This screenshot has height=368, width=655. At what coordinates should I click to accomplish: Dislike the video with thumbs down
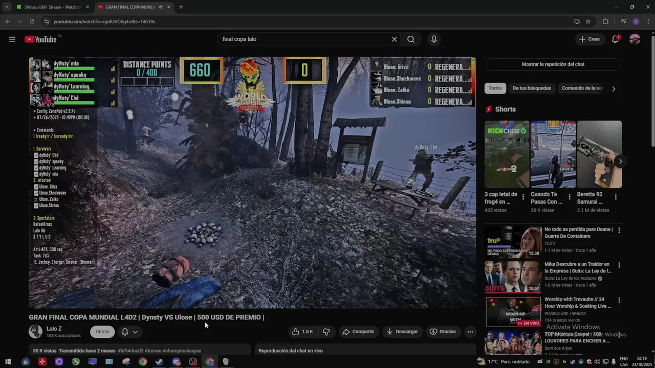click(326, 332)
